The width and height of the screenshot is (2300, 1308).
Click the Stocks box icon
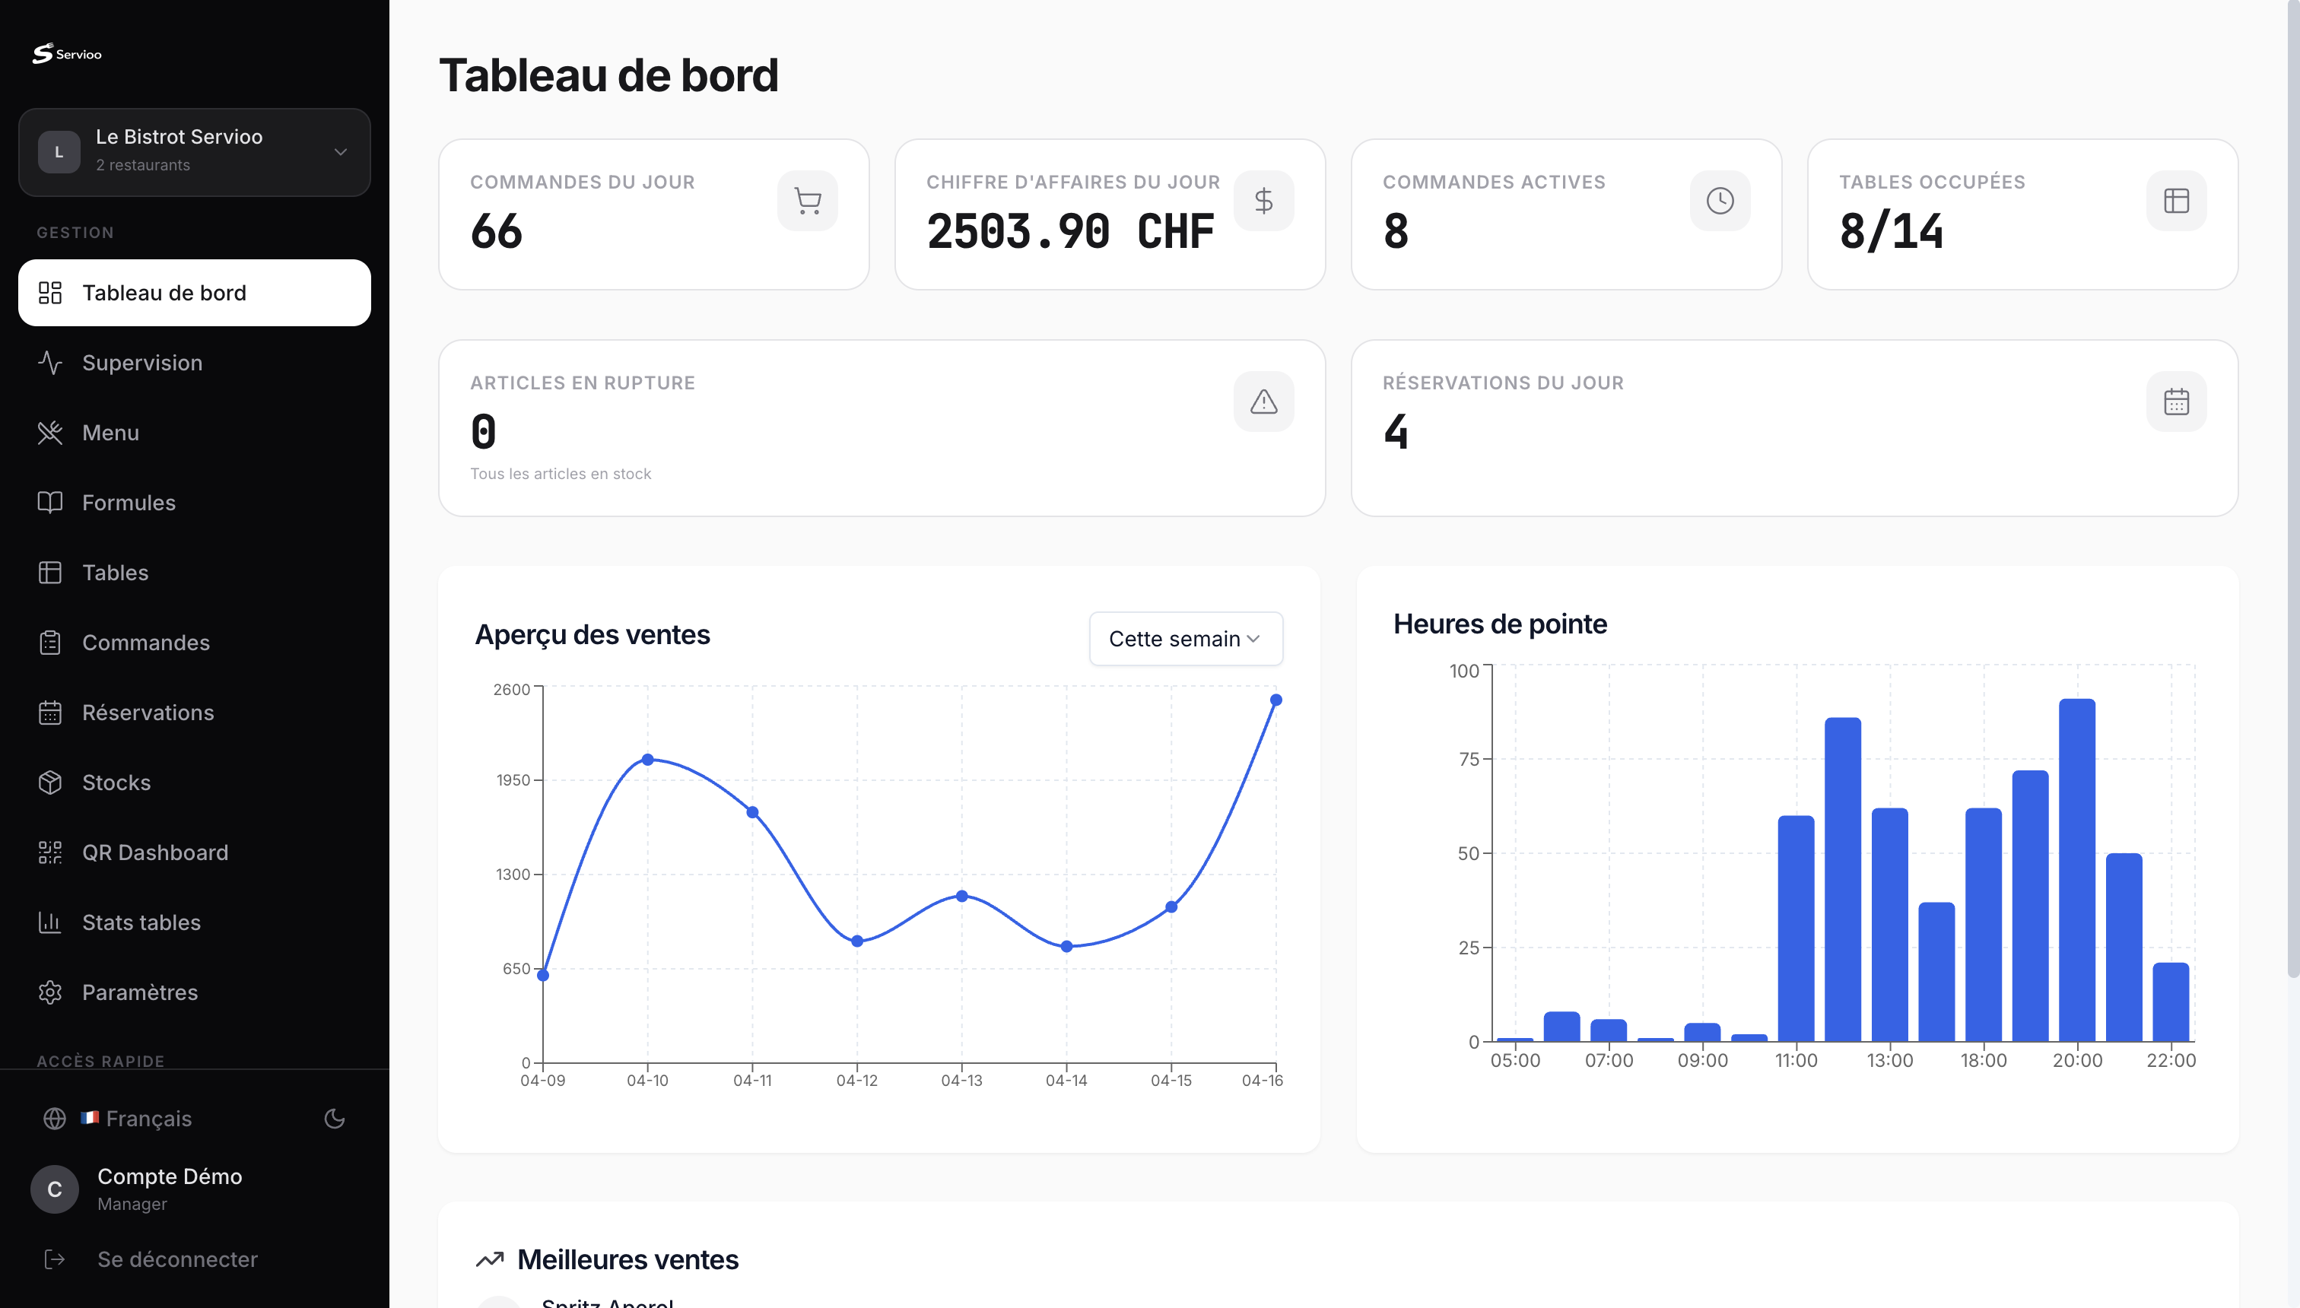pos(50,783)
